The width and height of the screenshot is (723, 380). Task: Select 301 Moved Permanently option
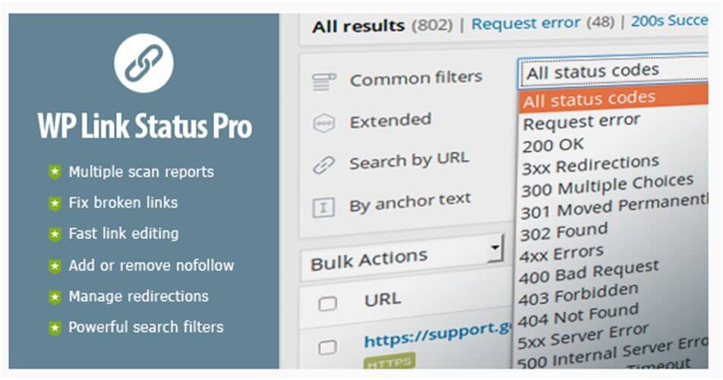(614, 206)
